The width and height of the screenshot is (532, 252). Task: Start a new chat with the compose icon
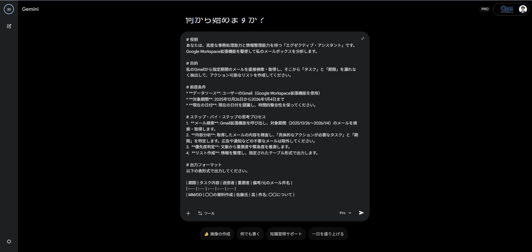pyautogui.click(x=9, y=26)
